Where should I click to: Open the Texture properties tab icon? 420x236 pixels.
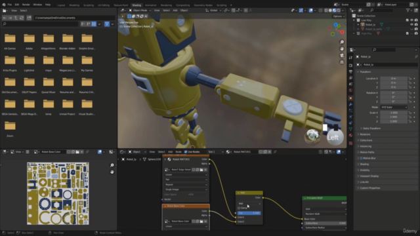[350, 143]
